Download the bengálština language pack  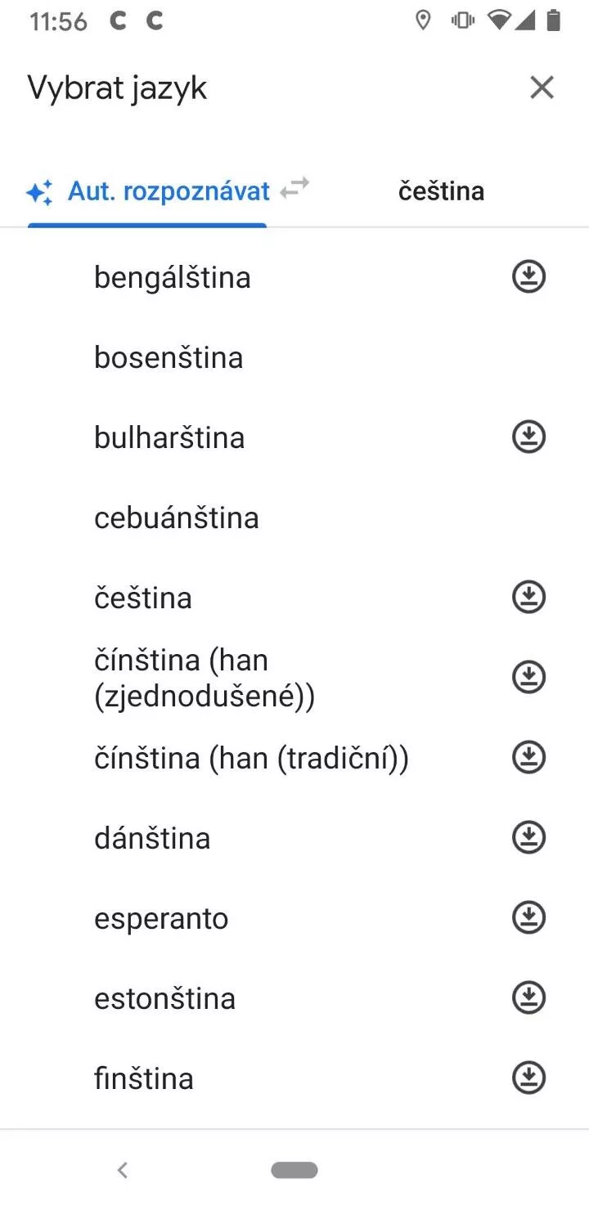528,276
